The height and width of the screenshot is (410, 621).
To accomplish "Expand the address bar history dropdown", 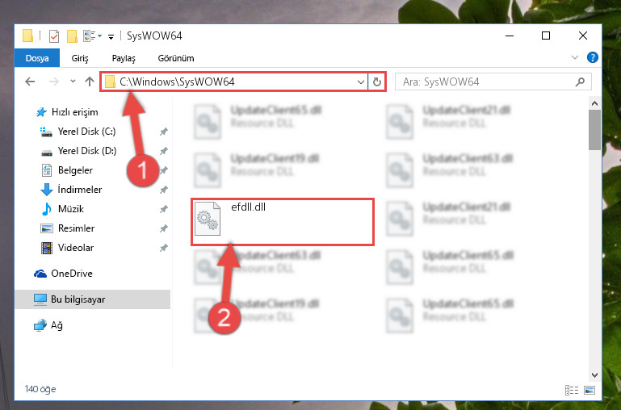I will point(360,82).
